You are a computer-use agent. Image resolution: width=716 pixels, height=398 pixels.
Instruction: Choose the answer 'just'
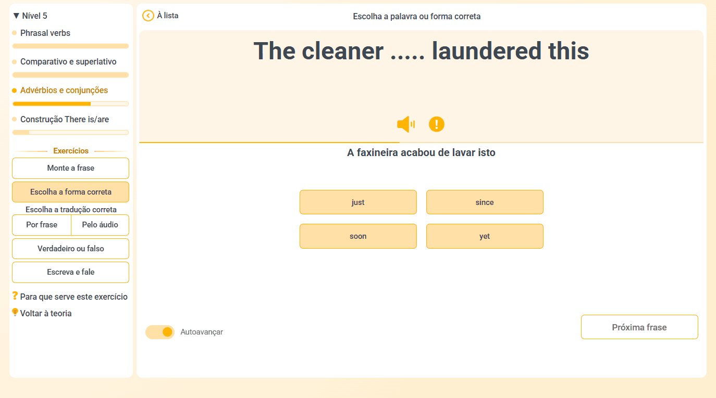coord(358,202)
